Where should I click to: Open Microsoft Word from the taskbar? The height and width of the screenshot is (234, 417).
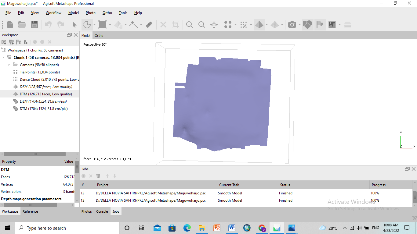coord(232,228)
